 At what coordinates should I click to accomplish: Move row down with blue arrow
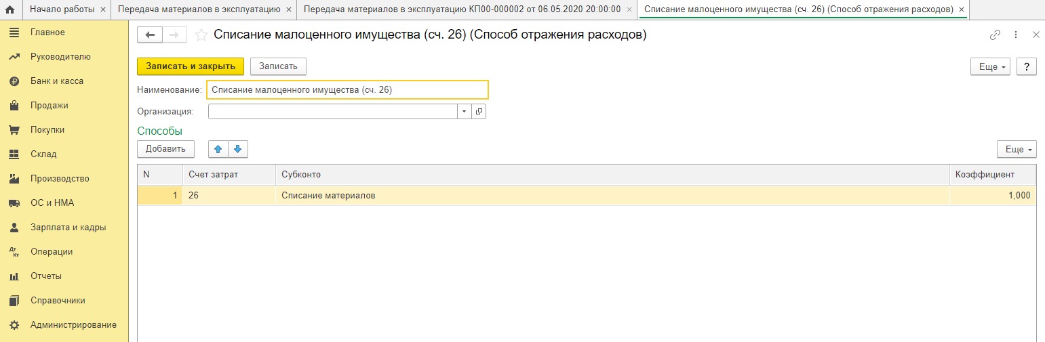[x=238, y=149]
